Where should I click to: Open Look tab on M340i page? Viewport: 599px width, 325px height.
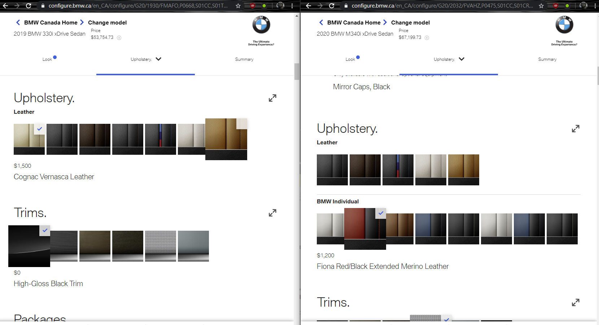point(350,59)
